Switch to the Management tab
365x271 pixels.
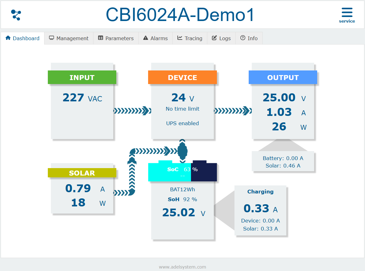point(69,38)
